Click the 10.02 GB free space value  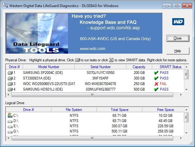(x=165, y=116)
